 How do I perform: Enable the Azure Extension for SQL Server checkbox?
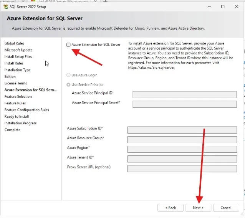(x=68, y=45)
